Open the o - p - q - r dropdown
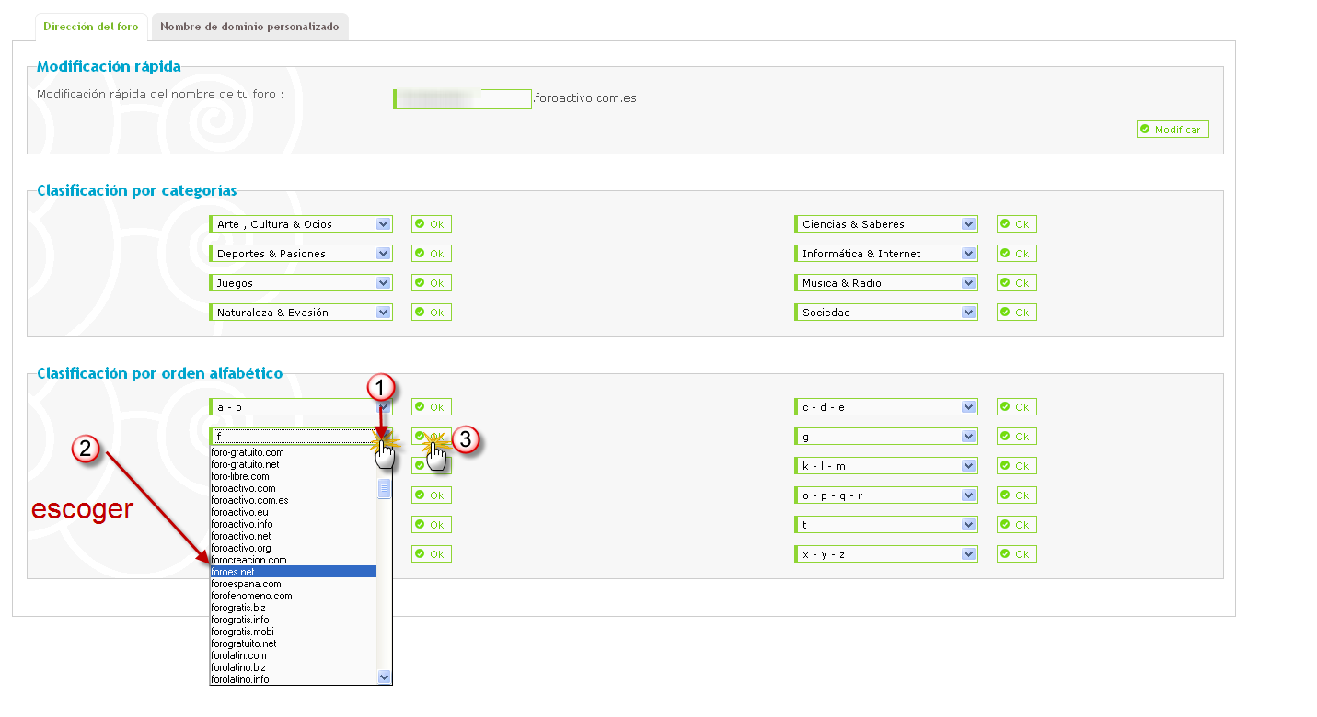This screenshot has width=1317, height=717. pos(885,495)
